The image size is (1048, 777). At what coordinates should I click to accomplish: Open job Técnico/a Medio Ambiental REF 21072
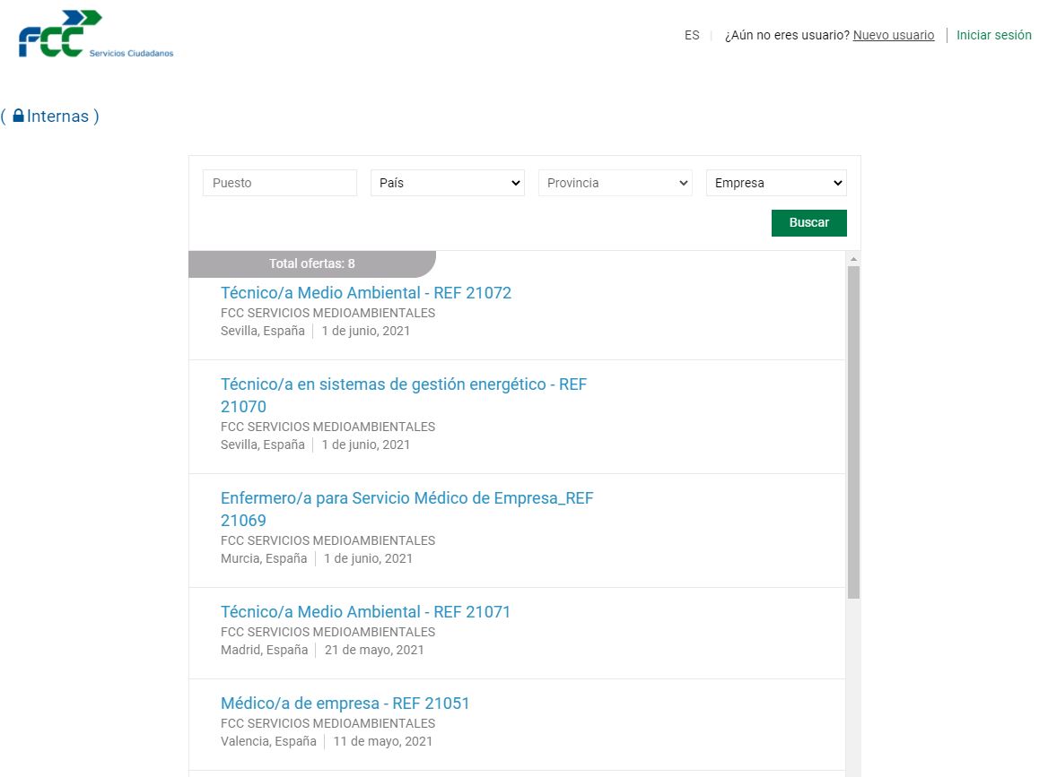[x=366, y=293]
